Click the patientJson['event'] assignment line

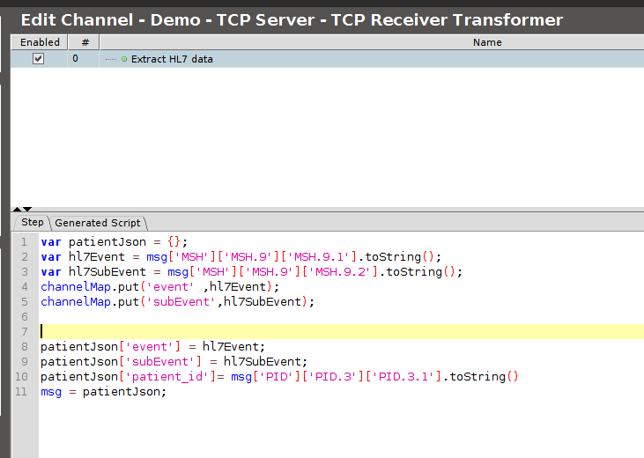click(x=152, y=347)
